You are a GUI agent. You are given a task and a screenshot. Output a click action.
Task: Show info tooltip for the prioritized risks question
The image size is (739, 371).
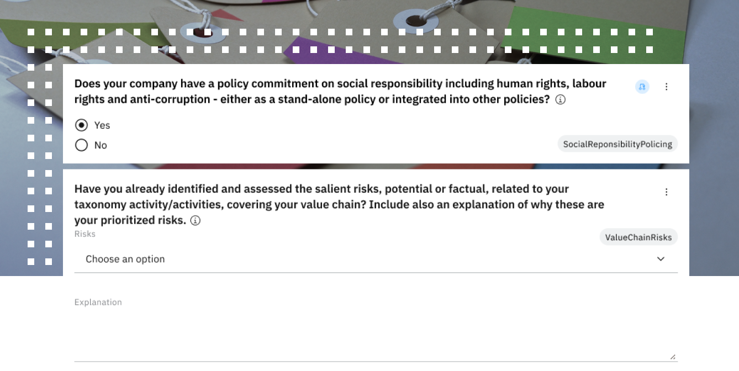coord(196,221)
